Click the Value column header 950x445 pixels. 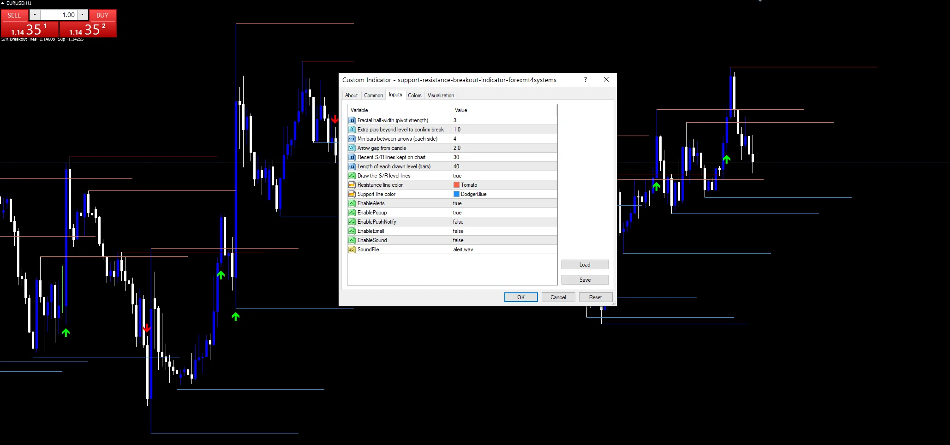tap(504, 110)
